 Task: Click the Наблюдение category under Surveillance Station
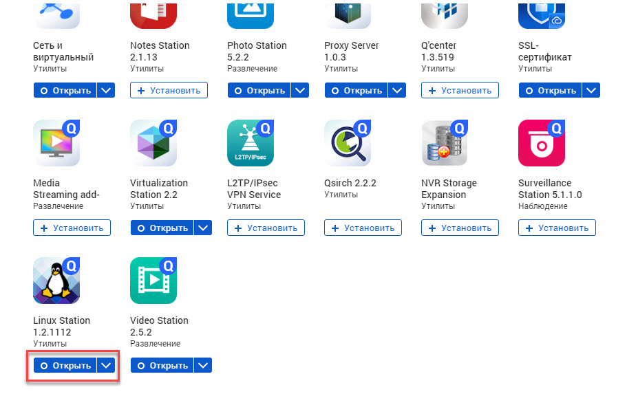[542, 206]
